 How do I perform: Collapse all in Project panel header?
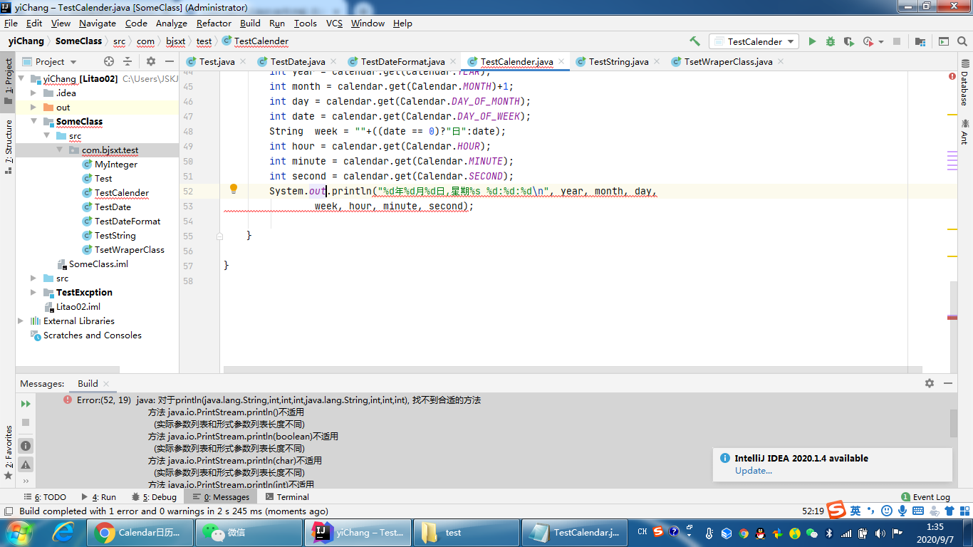click(128, 61)
